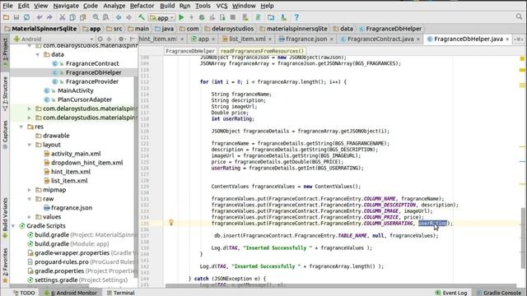Click the Open folder toolbar icon

click(6, 17)
